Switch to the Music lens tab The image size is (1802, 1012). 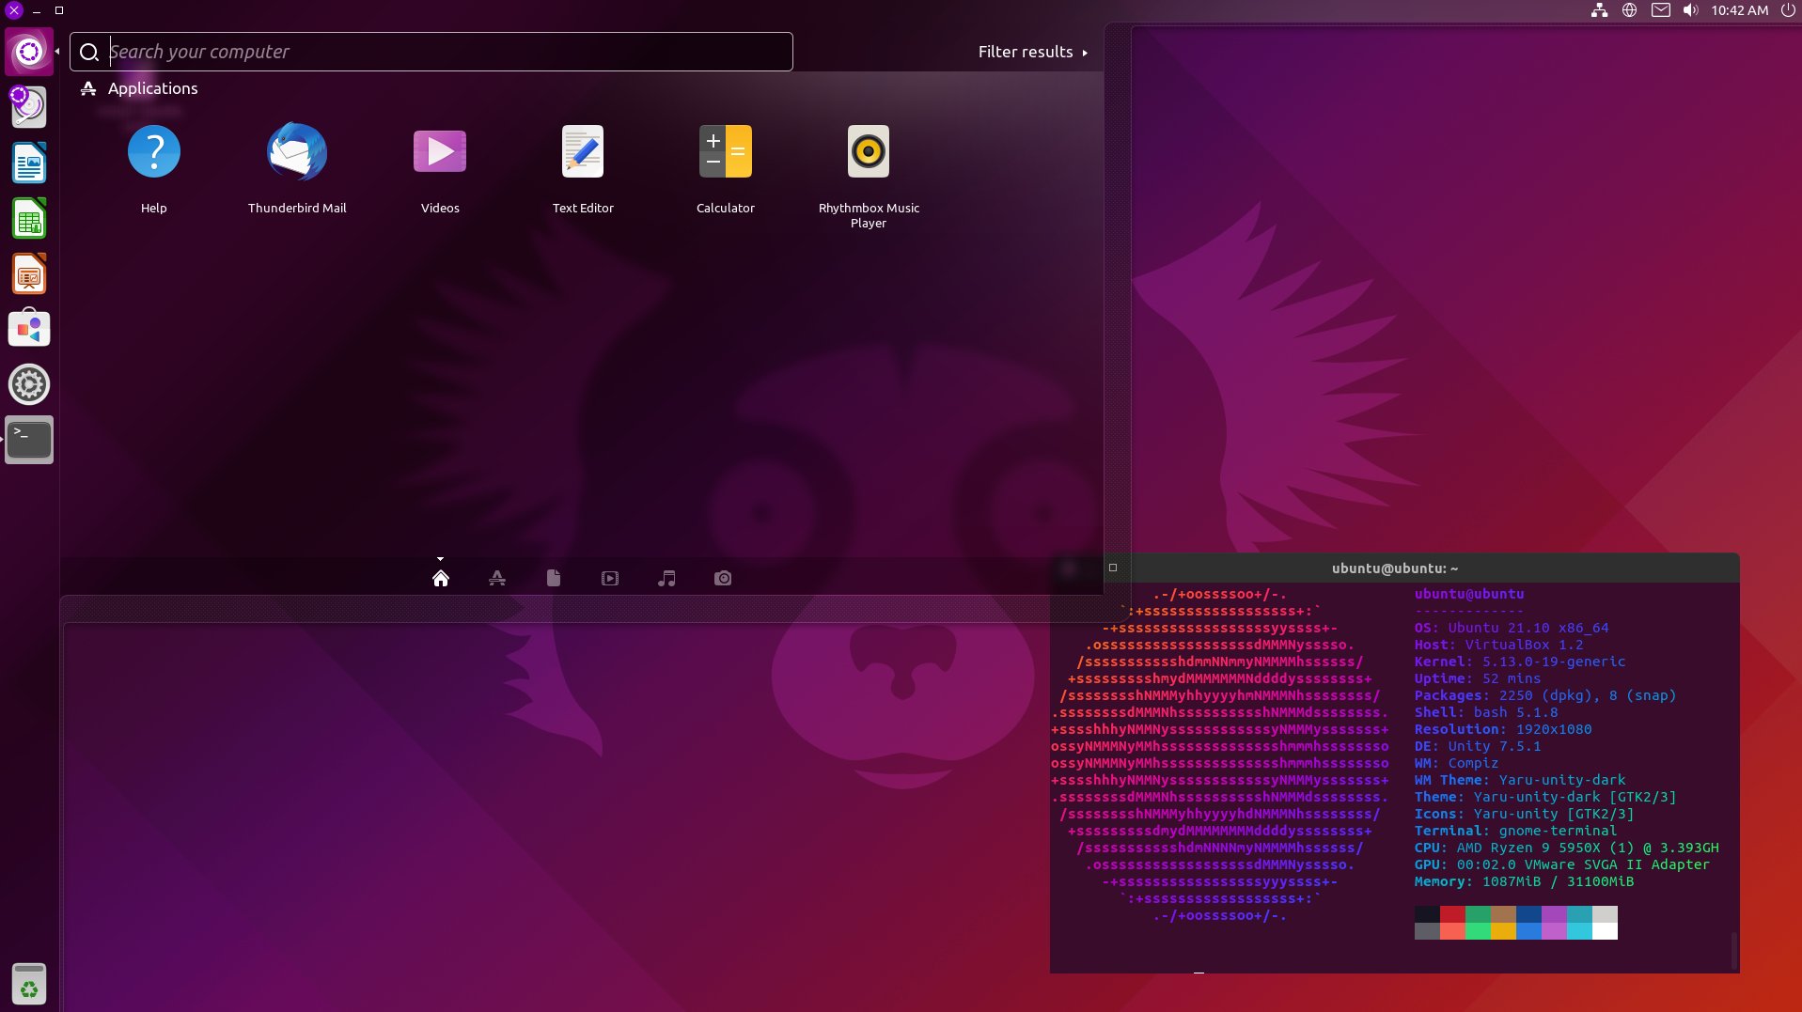pos(666,578)
